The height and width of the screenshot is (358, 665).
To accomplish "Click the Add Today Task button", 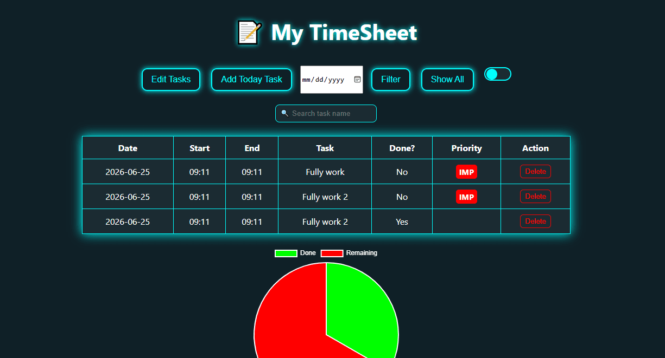I will pos(251,80).
